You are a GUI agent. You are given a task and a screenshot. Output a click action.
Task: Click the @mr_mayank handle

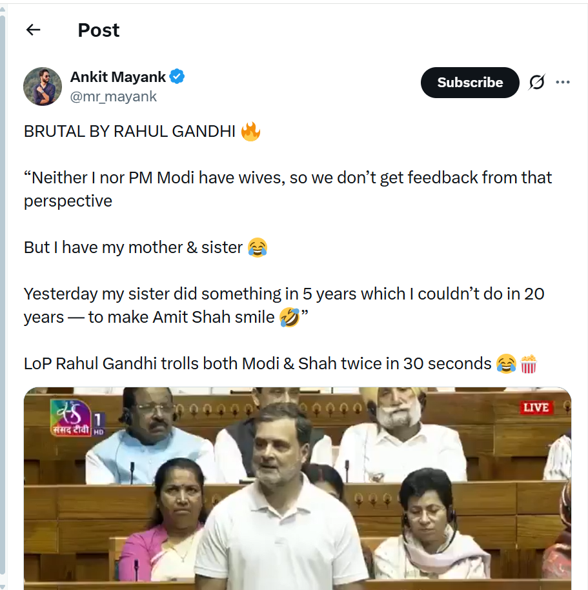(x=114, y=97)
